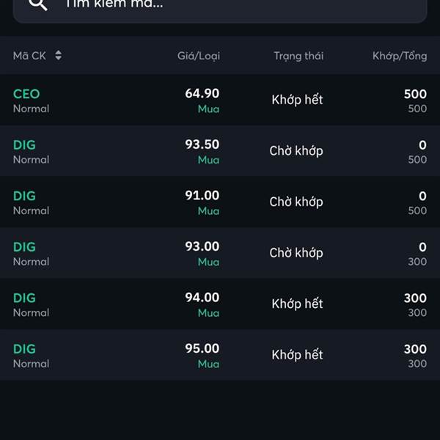
Task: Click the Mã CK sort arrows icon
Action: coord(59,55)
